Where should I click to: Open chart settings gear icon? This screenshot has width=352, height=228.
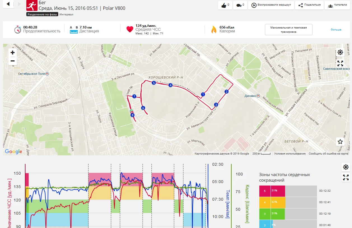346,167
